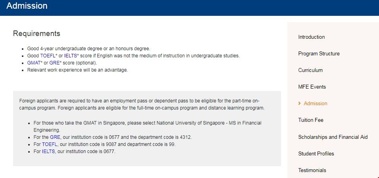This screenshot has width=379, height=178.
Task: View Student Profiles from the sidebar
Action: pyautogui.click(x=316, y=153)
